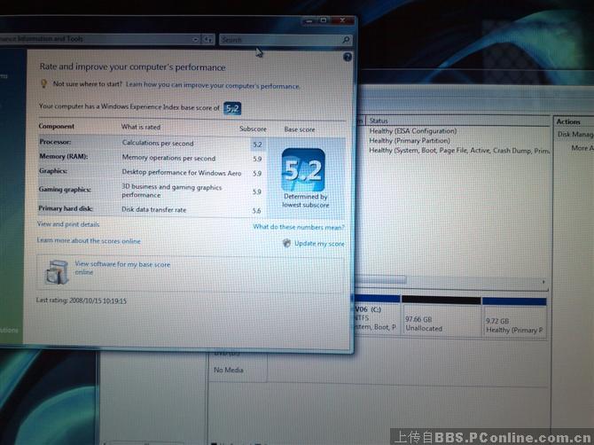Viewport: 594px width, 445px height.
Task: Open 'What do these numbers mean?' link
Action: pyautogui.click(x=299, y=227)
